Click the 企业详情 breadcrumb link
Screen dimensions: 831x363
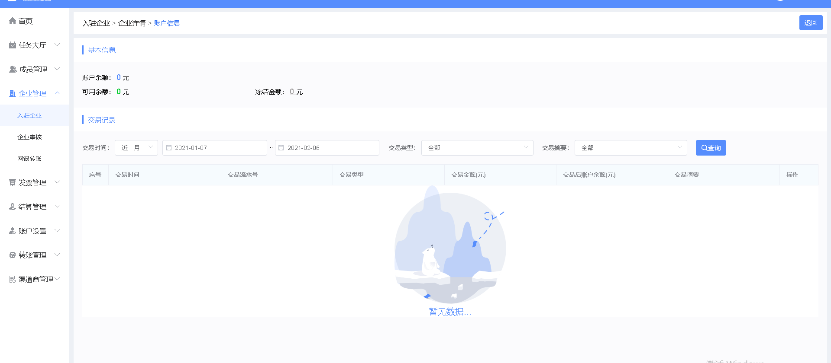(x=132, y=23)
